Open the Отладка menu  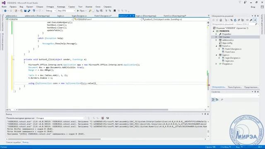[50, 7]
